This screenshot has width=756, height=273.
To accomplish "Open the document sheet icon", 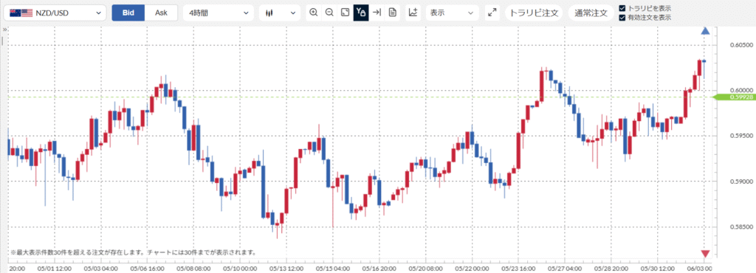I will pos(393,13).
